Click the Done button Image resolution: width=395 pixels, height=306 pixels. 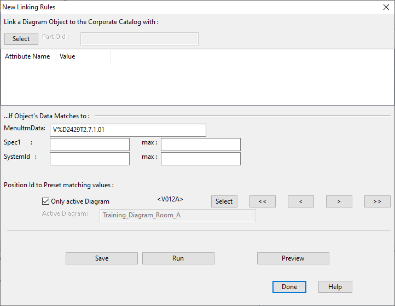click(x=289, y=287)
